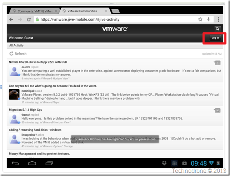Open the Migration 5.1.1 High Cpu thread
The height and width of the screenshot is (176, 230).
tap(25, 110)
